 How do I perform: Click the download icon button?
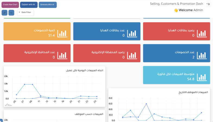click(11, 13)
